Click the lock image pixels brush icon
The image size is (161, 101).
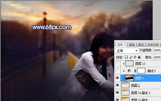click(131, 57)
